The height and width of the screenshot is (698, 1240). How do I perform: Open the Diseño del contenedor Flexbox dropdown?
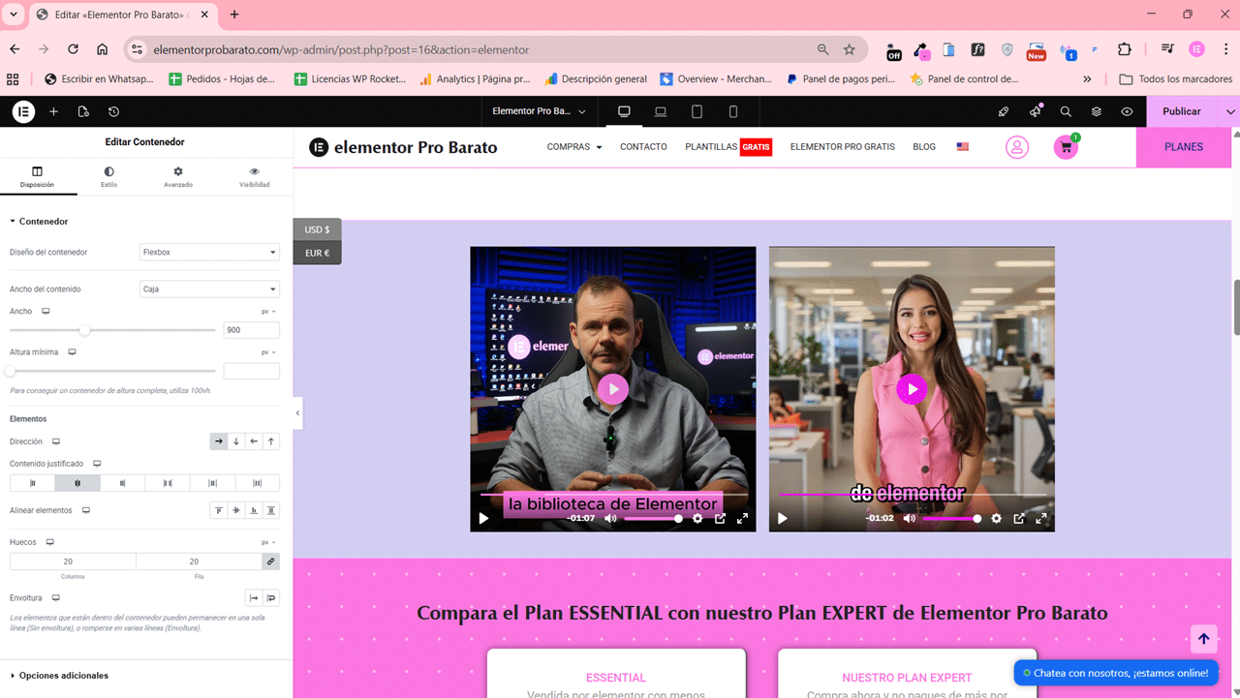[x=209, y=253]
